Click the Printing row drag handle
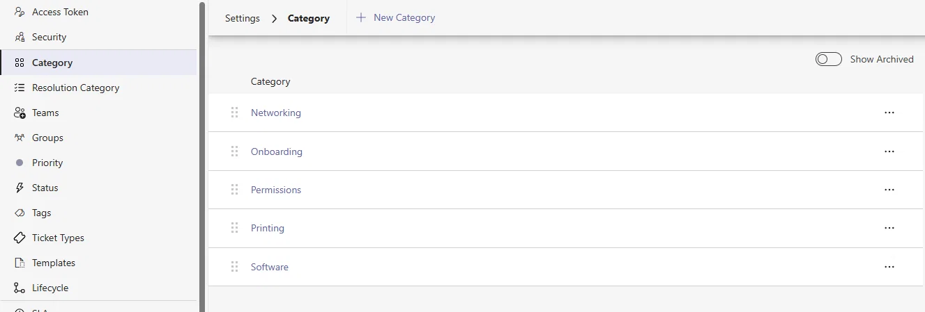 tap(234, 228)
